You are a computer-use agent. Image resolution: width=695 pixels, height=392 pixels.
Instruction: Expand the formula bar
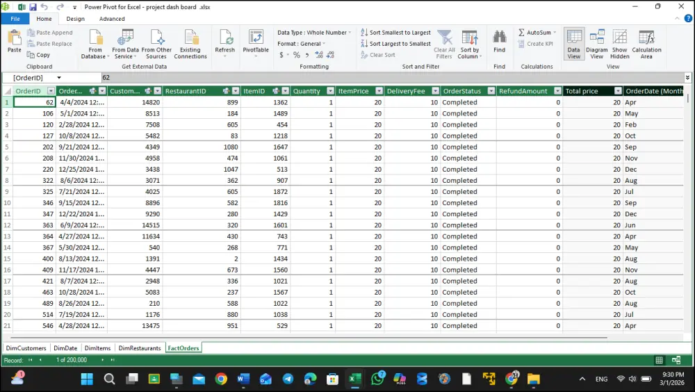687,78
